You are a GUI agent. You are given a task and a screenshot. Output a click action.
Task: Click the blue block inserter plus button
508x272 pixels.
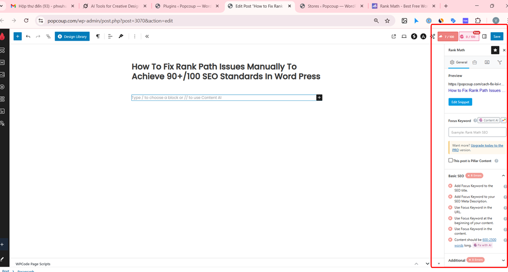click(x=18, y=36)
